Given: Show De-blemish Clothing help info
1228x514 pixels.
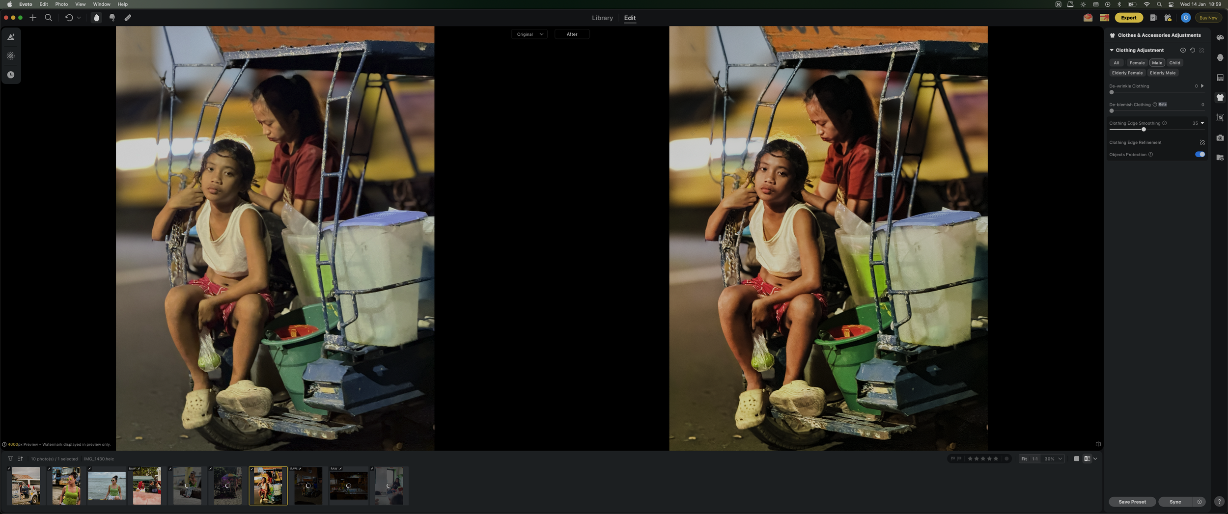Looking at the screenshot, I should 1154,105.
